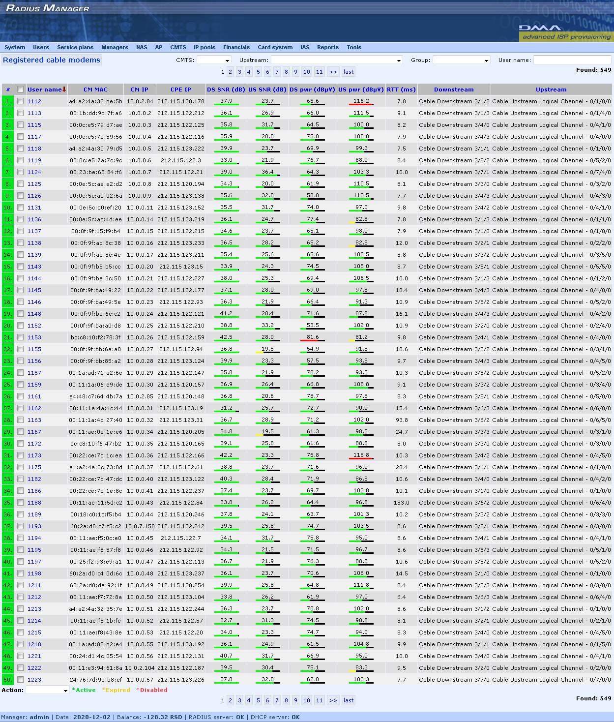Click the Registered cable modems heading

click(52, 60)
